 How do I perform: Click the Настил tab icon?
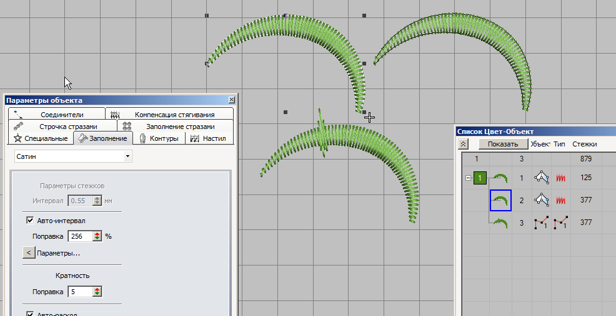194,138
